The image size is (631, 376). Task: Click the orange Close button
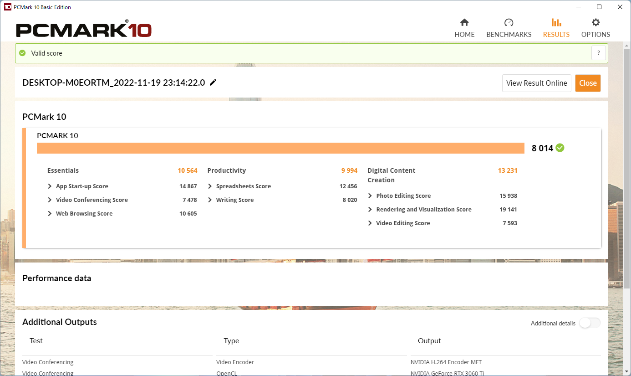588,83
